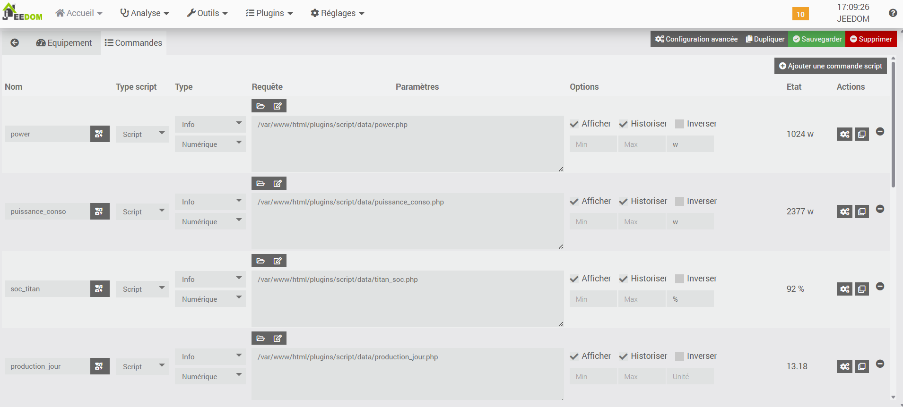This screenshot has height=407, width=903.
Task: Uncheck Afficher for the power command
Action: coord(574,124)
